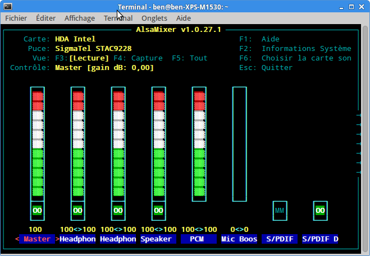The height and width of the screenshot is (256, 370).
Task: Click the right arrow beside Master
Action: [57, 239]
